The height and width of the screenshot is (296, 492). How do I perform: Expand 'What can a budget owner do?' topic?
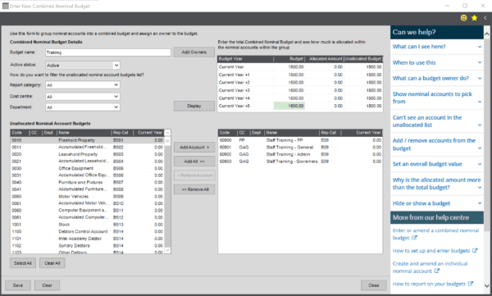point(437,78)
